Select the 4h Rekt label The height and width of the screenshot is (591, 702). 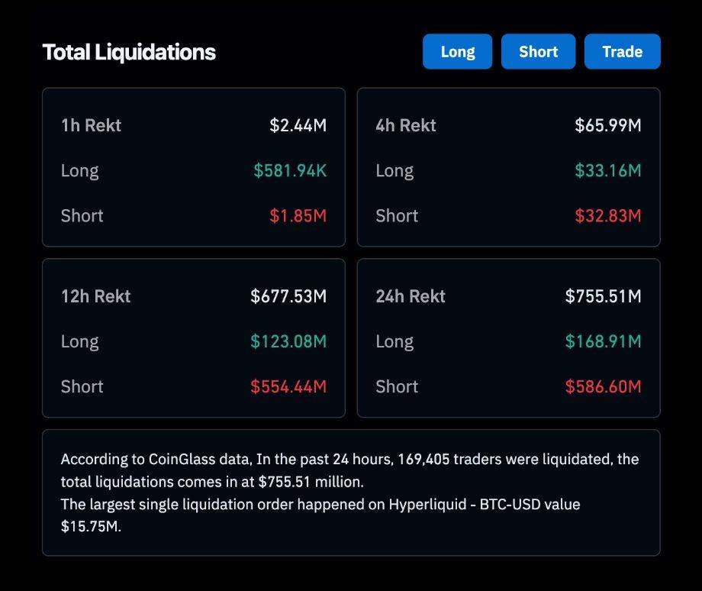coord(405,125)
